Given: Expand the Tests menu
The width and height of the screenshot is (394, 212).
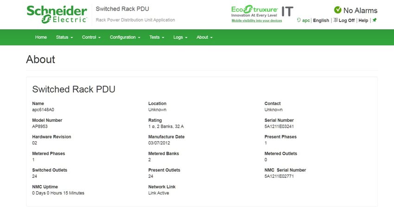Looking at the screenshot, I should pos(157,37).
